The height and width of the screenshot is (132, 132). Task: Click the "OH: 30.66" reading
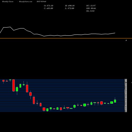click(x=91, y=8)
